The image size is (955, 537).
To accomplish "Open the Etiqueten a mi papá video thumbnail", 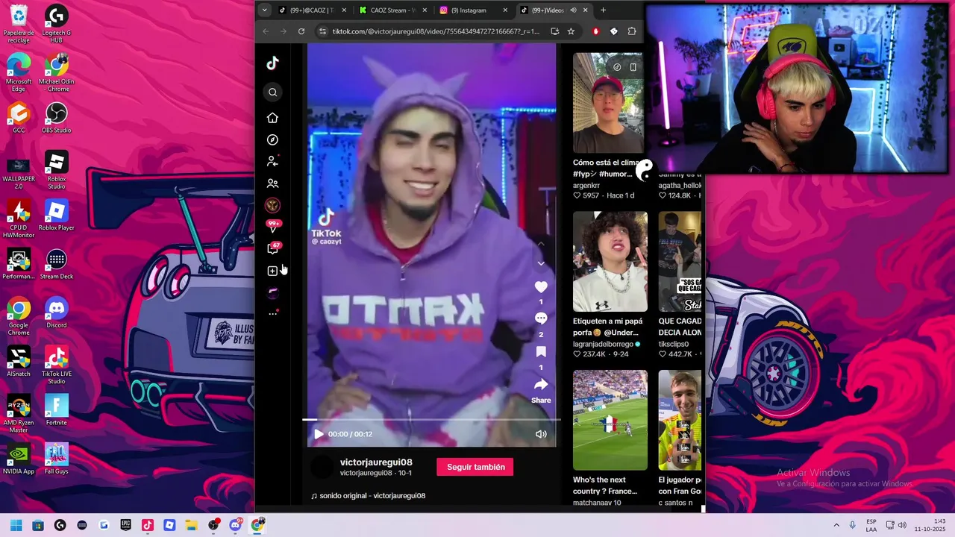I will pyautogui.click(x=610, y=262).
